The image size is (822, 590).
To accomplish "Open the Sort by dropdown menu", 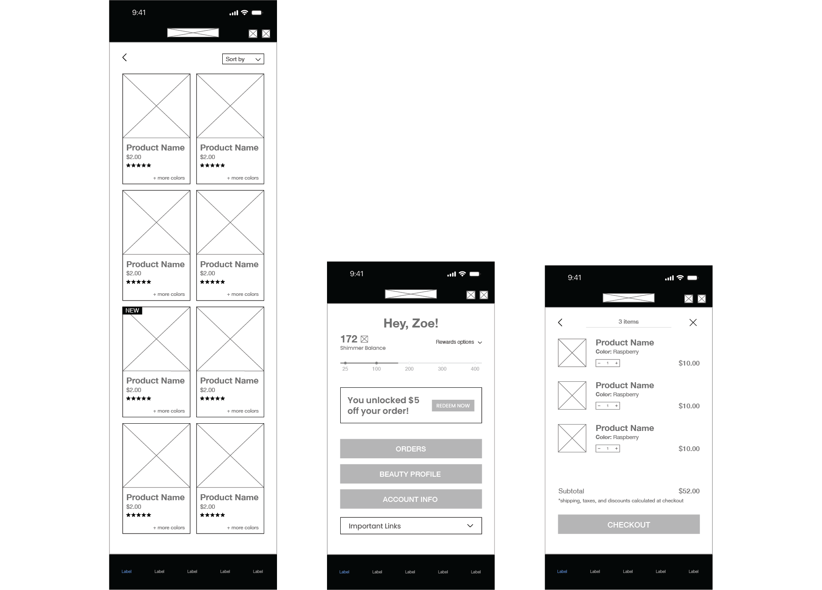I will coord(242,59).
